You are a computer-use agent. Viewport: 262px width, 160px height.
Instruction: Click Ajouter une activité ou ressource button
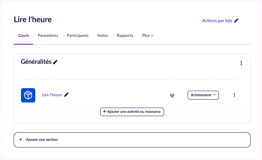[x=132, y=112]
